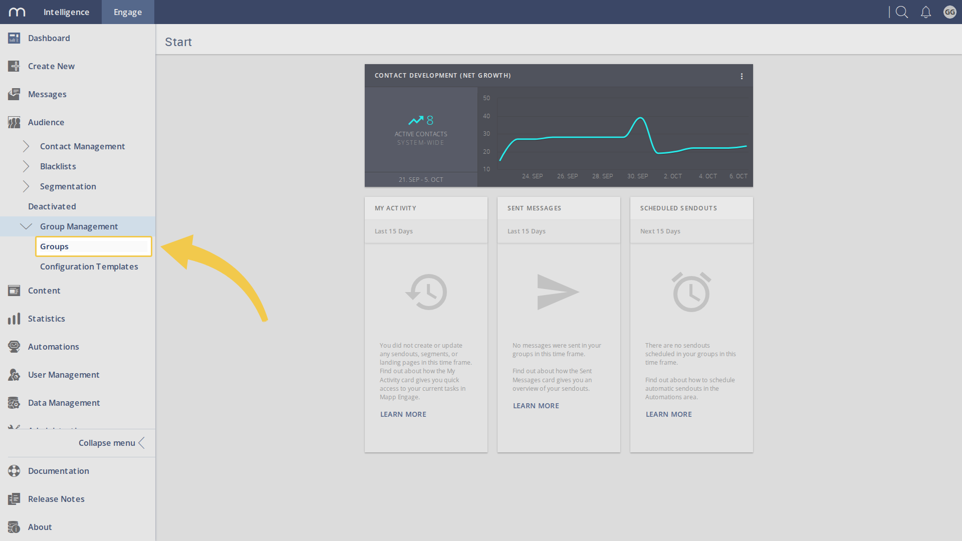Viewport: 962px width, 541px height.
Task: Open the GG user avatar
Action: coord(950,12)
